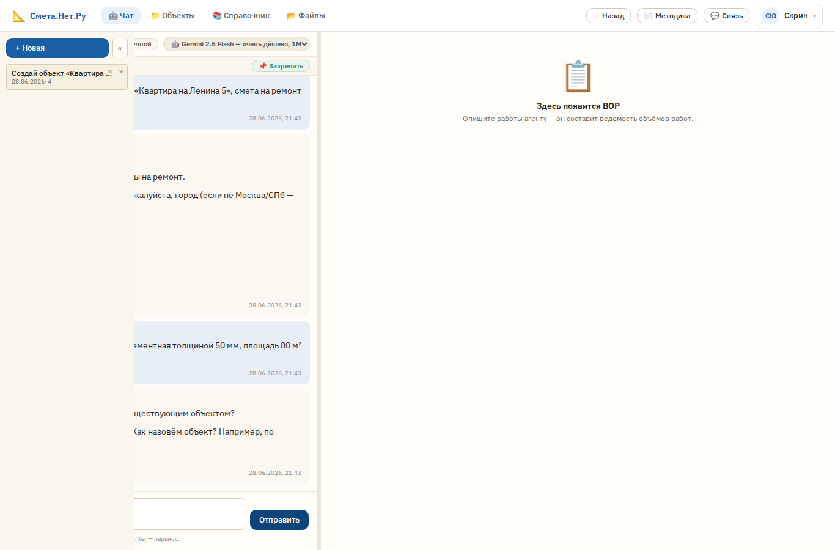Delete the chat «Создай объект» with ×
The height and width of the screenshot is (550, 835).
coord(121,72)
